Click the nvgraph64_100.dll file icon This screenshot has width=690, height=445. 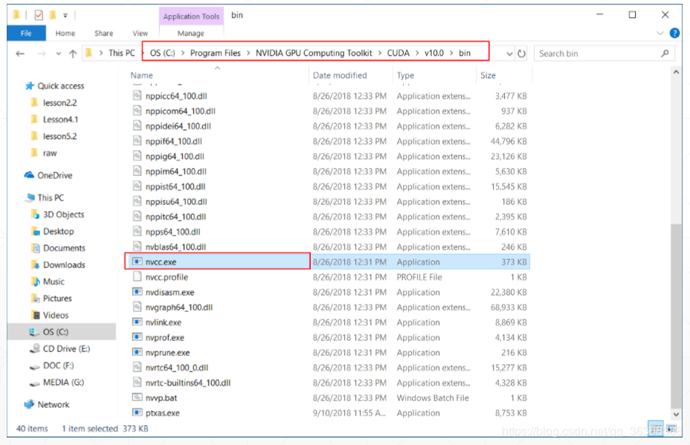click(x=138, y=307)
